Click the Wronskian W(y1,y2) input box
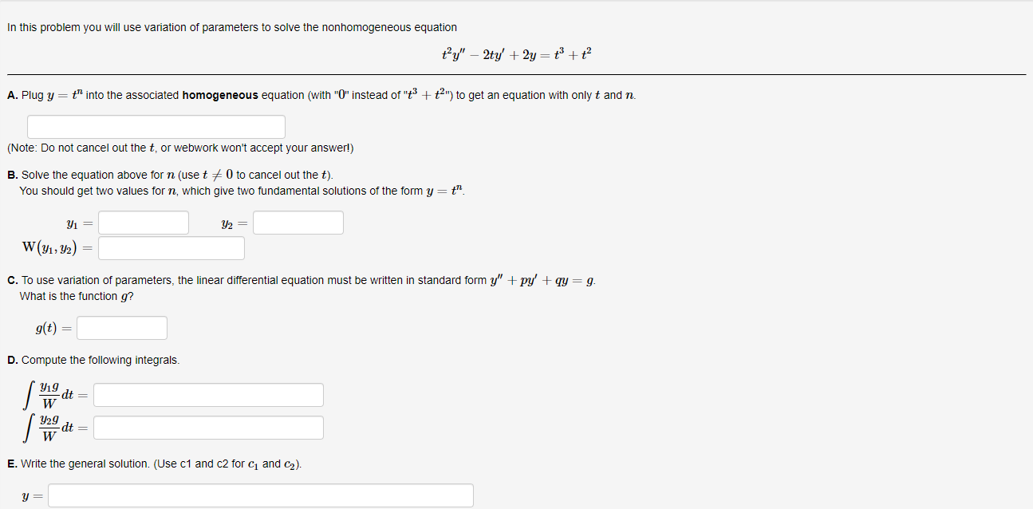 (x=171, y=247)
